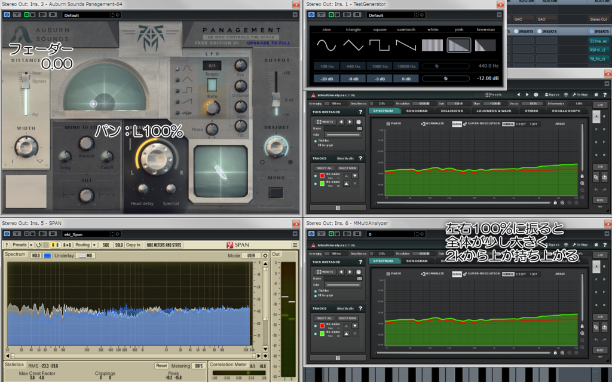Viewport: 612px width, 382px height.
Task: Toggle the LFO Tempo sync switch
Action: 212,85
